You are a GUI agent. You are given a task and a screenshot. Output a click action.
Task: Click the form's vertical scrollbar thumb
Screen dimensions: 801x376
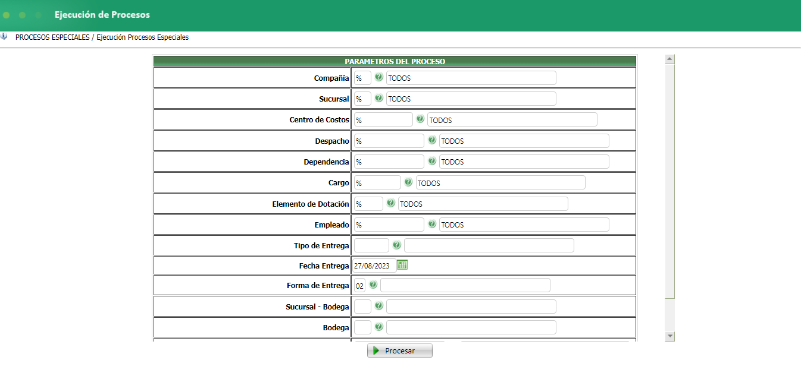click(x=669, y=181)
